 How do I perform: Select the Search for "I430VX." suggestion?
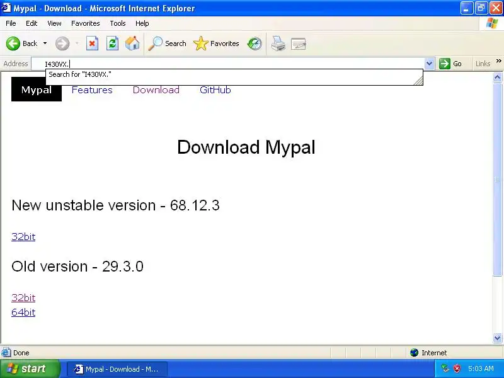(x=234, y=74)
